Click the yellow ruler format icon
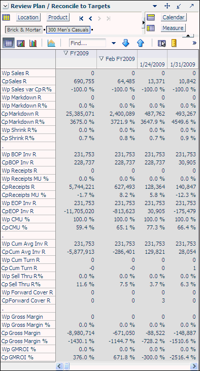Screen dimensions: 200x371 tap(174, 43)
